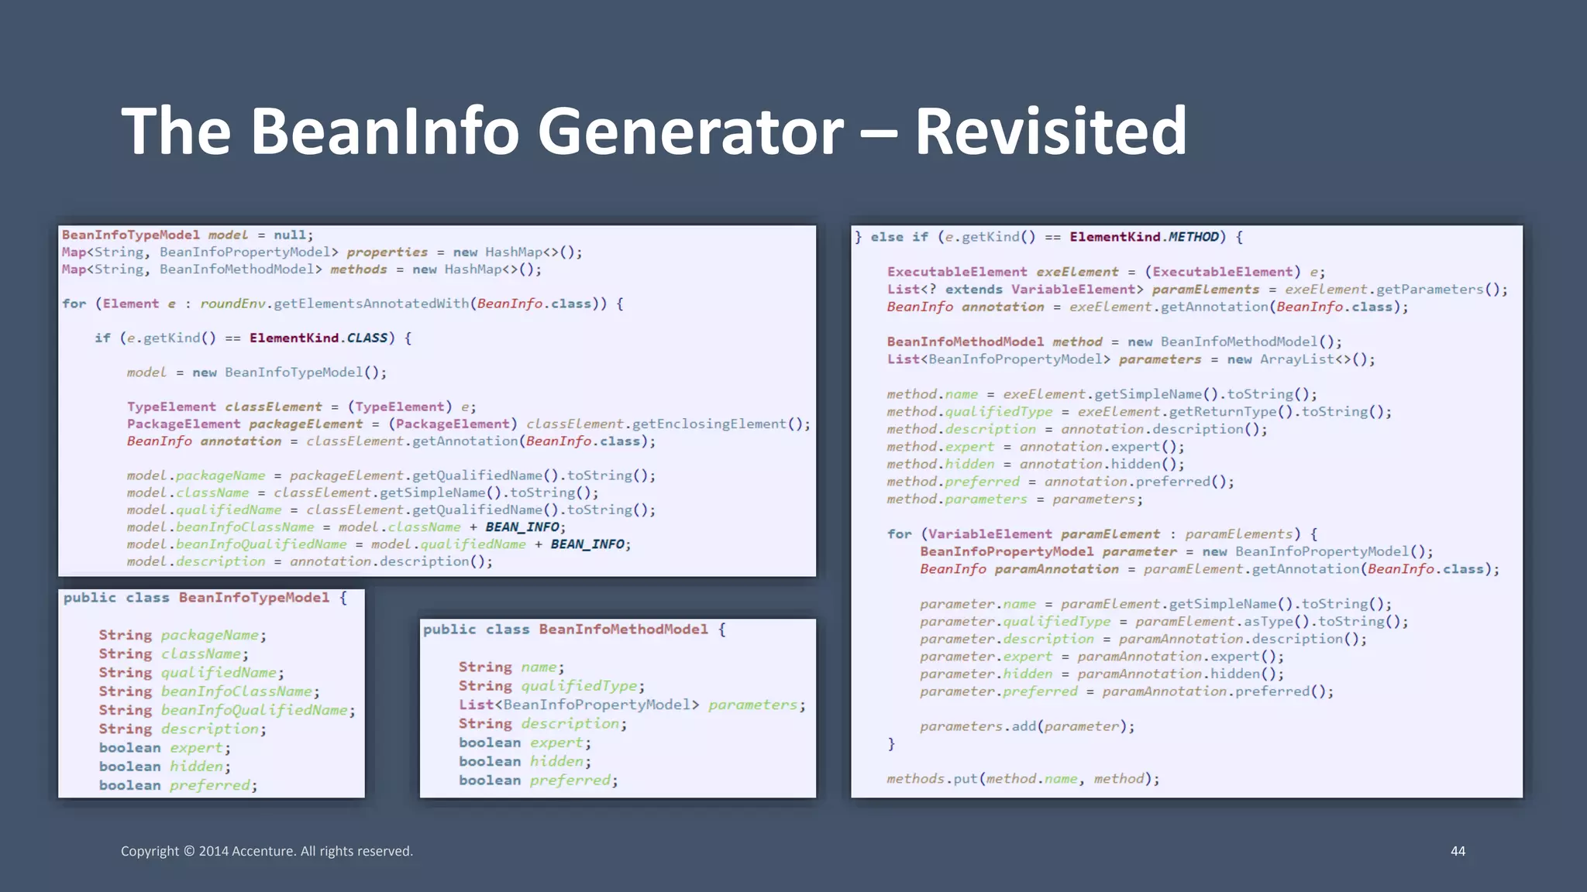This screenshot has height=892, width=1587.
Task: Click 'for (VariableElement paramElement : paramElements)' line
Action: click(1103, 534)
